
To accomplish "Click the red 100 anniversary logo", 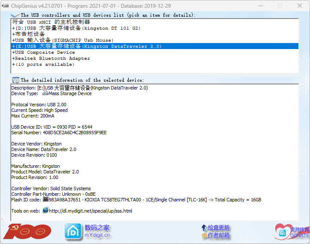I will click(27, 232).
